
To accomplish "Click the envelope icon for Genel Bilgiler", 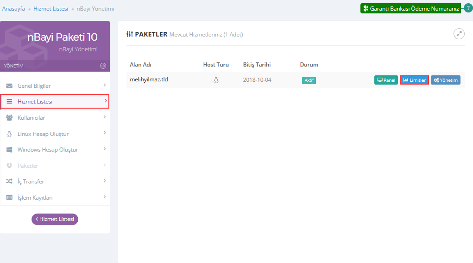I will click(x=9, y=86).
